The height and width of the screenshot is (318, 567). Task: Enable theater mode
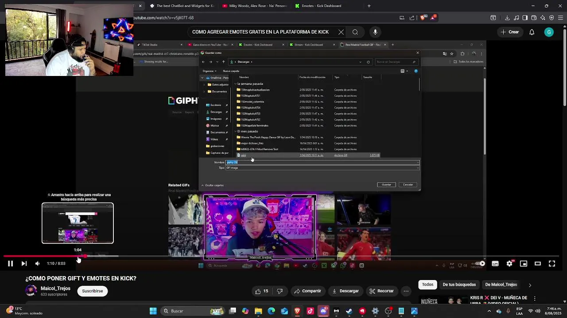[x=538, y=264]
